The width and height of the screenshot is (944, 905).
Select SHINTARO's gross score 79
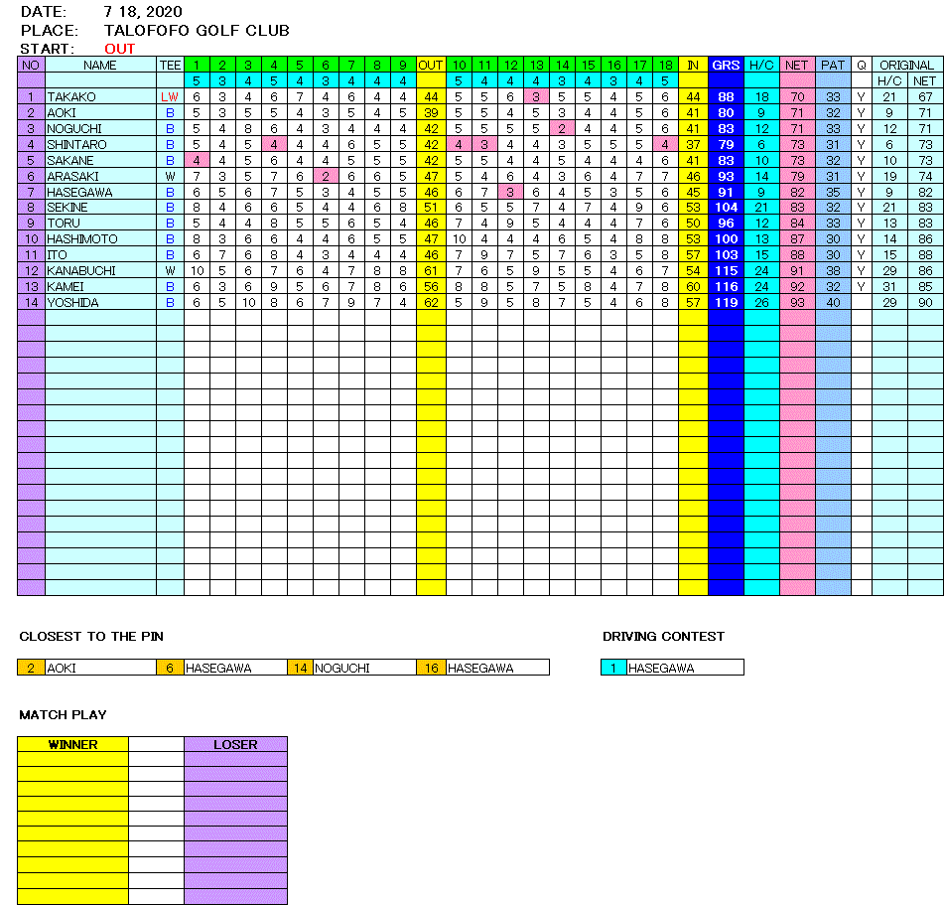pyautogui.click(x=726, y=144)
